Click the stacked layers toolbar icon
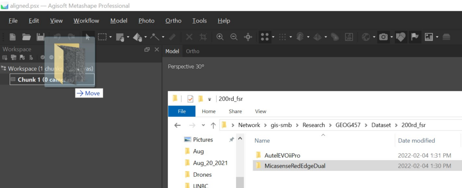 point(446,37)
